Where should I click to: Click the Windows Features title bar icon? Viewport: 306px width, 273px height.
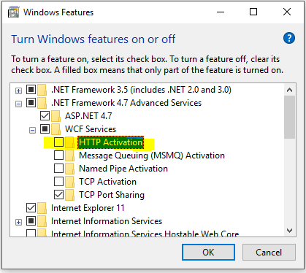tap(13, 12)
